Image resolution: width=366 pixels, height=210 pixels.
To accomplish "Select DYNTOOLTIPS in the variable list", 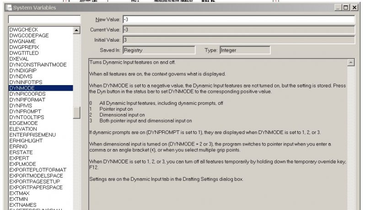I will [x=27, y=117].
